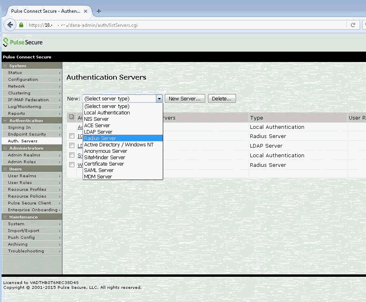Check the box for the Radius Server row starting with IG
Screen dimensions: 366x302
tap(72, 136)
